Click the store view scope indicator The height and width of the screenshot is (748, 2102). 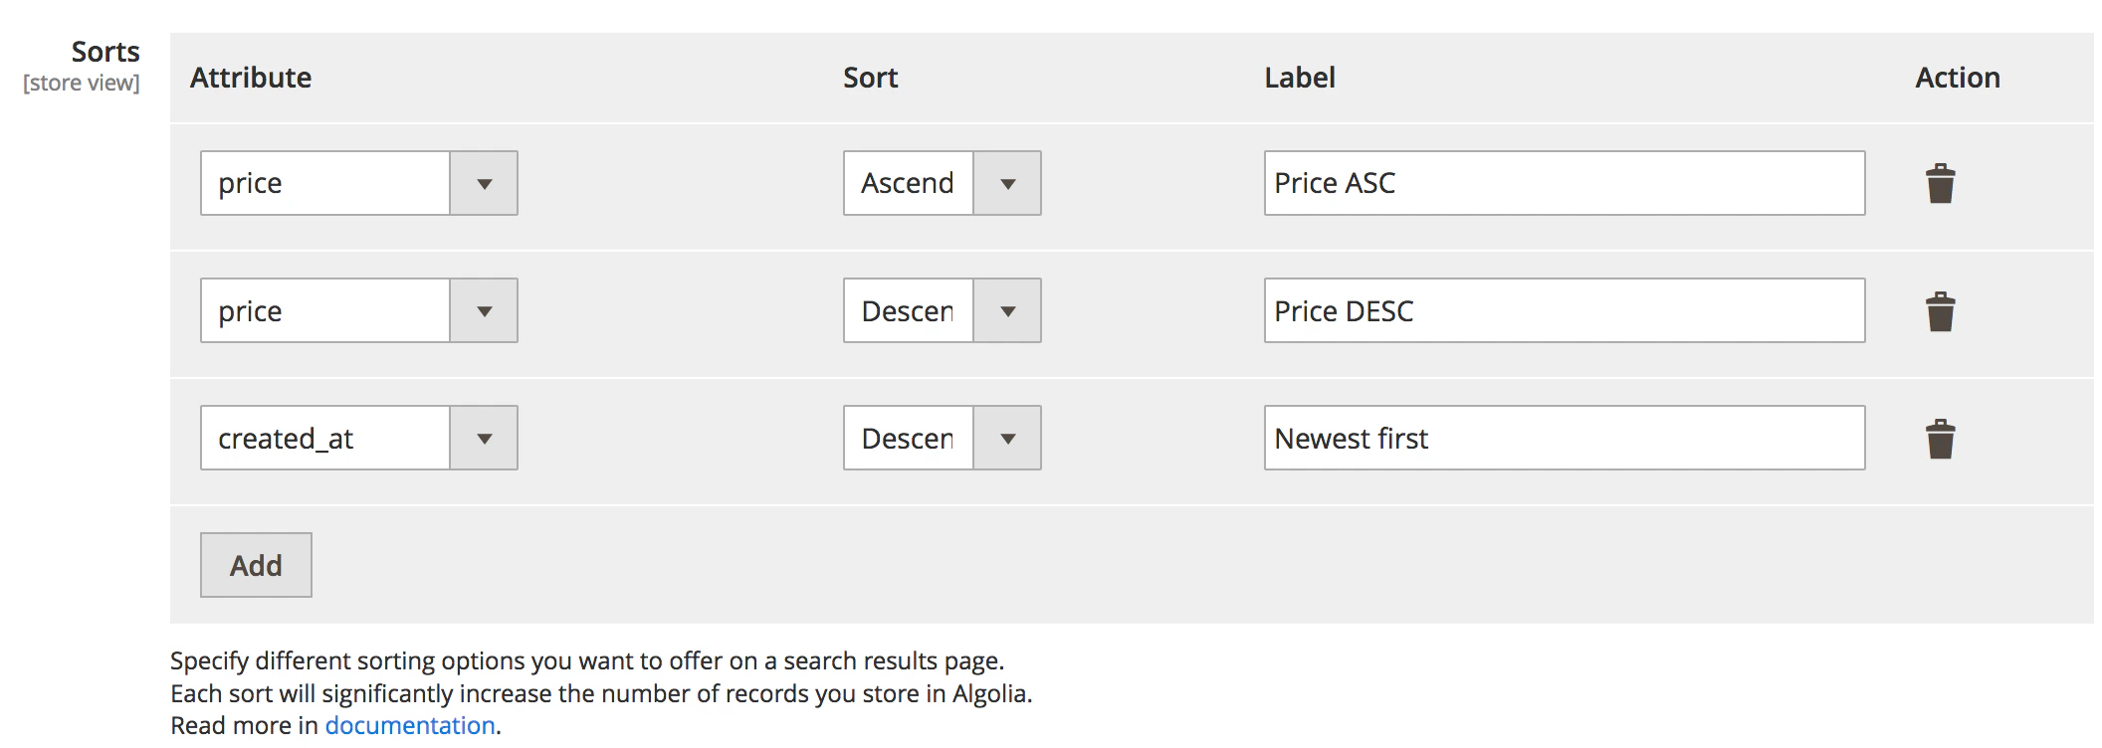(x=81, y=84)
